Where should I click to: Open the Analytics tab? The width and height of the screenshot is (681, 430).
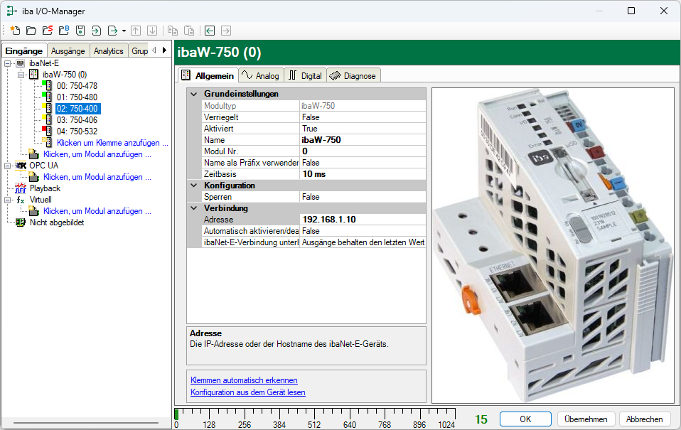coord(109,51)
